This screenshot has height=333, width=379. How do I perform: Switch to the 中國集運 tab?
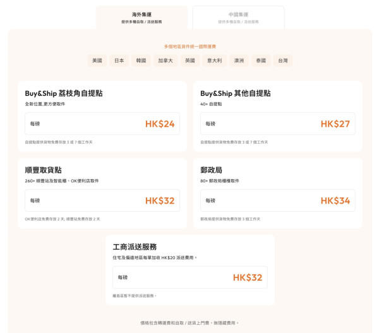238,18
